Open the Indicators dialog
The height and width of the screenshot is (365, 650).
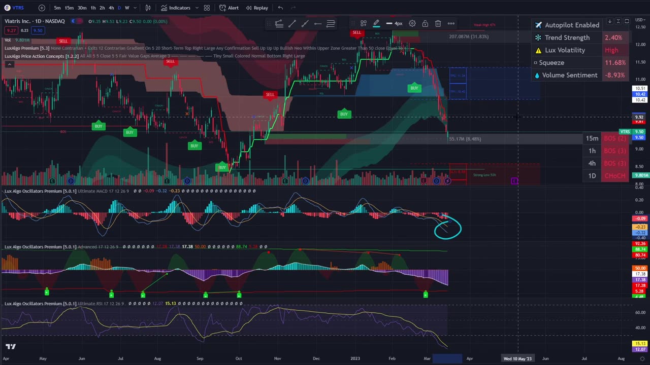click(176, 8)
